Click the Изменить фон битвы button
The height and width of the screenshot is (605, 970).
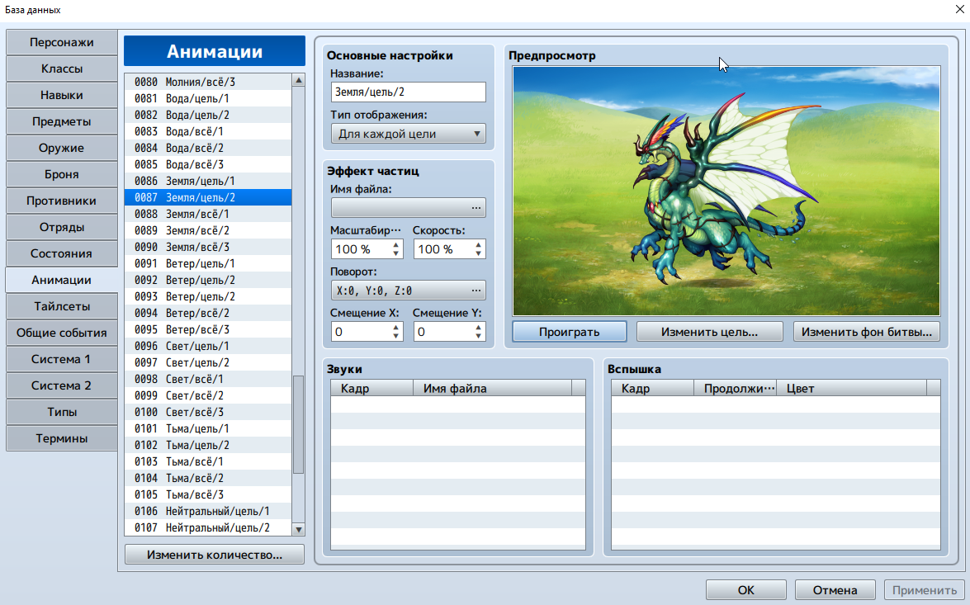(867, 332)
